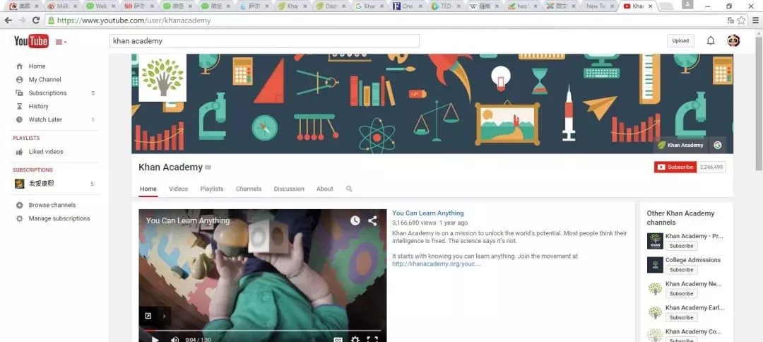The image size is (763, 342).
Task: Bookmark page with the star icon
Action: tap(741, 20)
